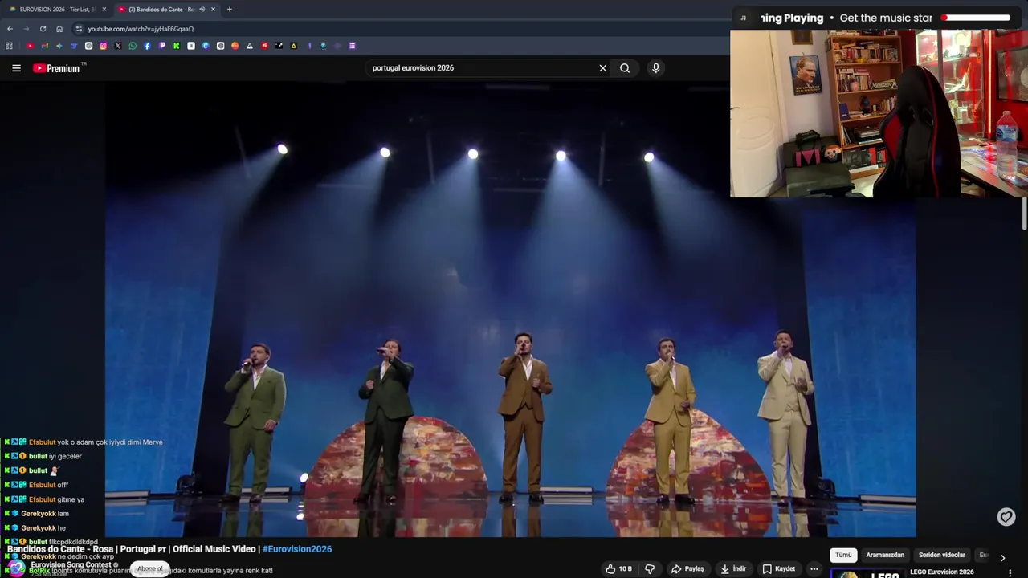Select the Tümü filter chip
The height and width of the screenshot is (578, 1028).
tap(843, 555)
